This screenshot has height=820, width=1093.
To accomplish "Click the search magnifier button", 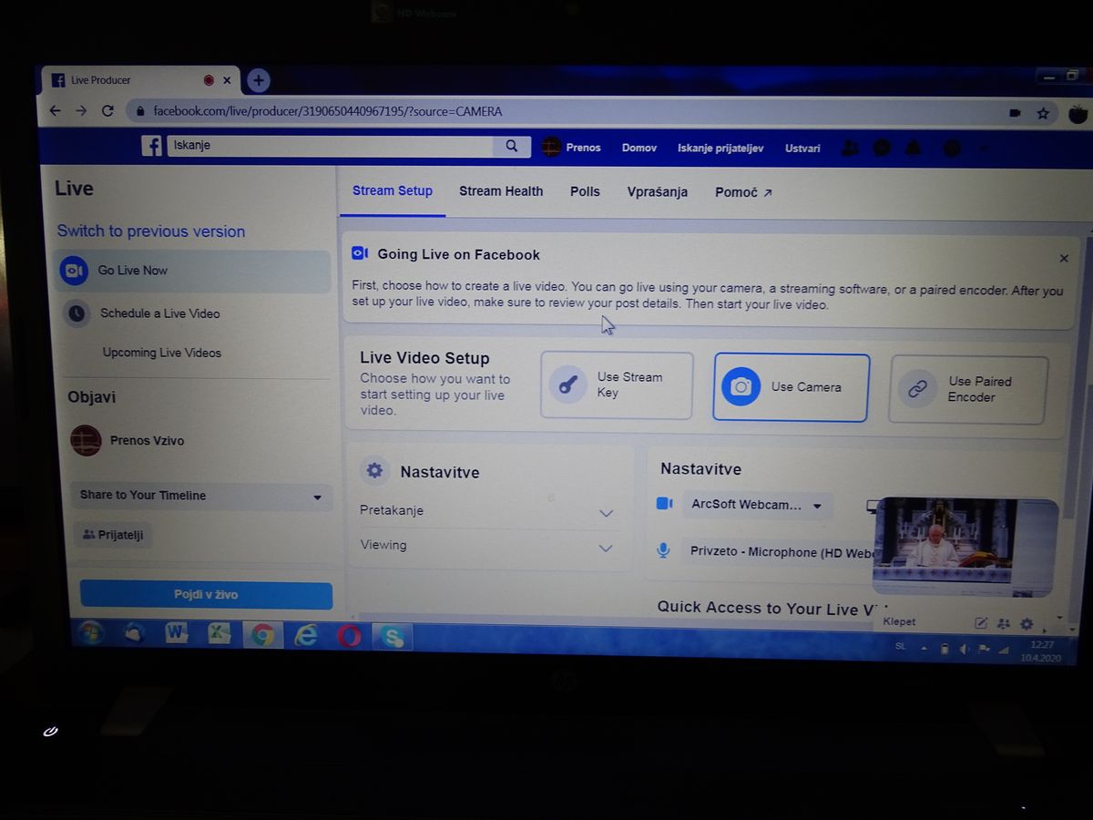I will [512, 146].
